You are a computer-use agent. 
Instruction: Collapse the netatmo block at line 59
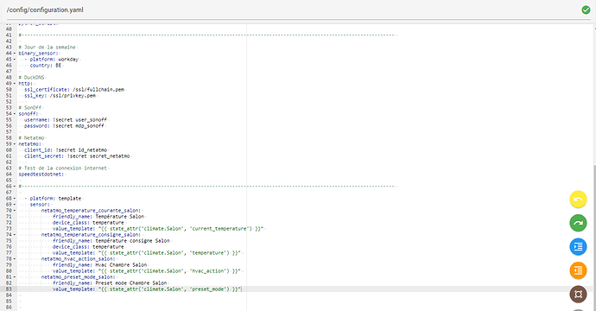tap(15, 144)
